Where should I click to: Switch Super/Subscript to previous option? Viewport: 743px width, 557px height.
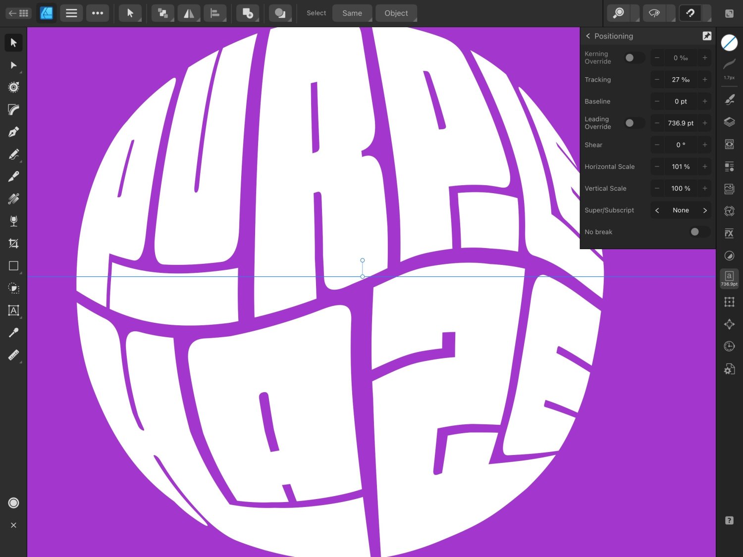pos(657,210)
